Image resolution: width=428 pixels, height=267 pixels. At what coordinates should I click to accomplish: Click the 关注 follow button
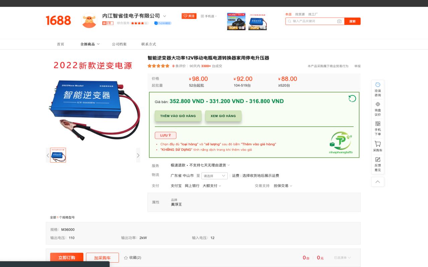pos(189,15)
